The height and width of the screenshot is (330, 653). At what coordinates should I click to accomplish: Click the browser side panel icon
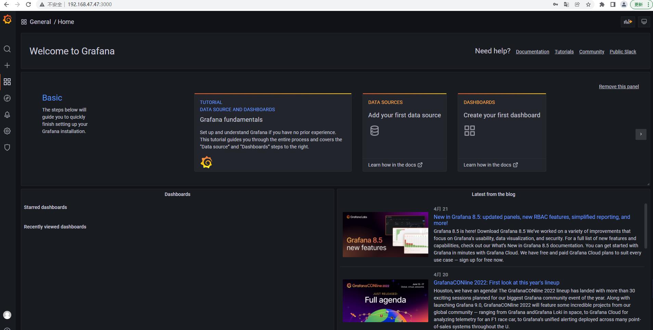tap(613, 4)
